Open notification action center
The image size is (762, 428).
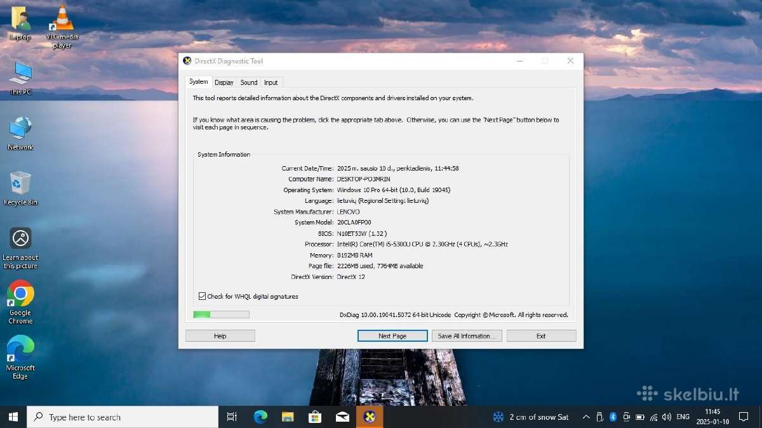(x=744, y=417)
